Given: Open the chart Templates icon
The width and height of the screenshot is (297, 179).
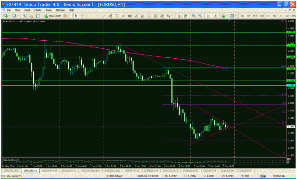Looking at the screenshot, I should tap(231, 16).
